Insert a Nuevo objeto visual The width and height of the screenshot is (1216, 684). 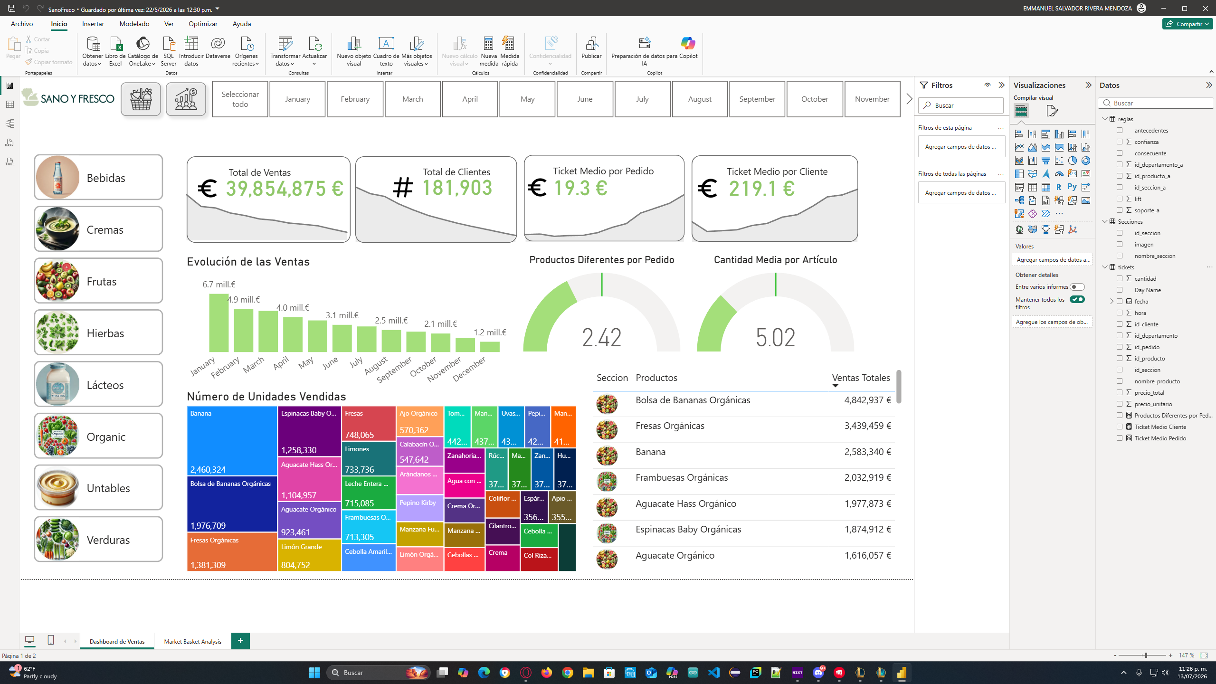pos(354,51)
